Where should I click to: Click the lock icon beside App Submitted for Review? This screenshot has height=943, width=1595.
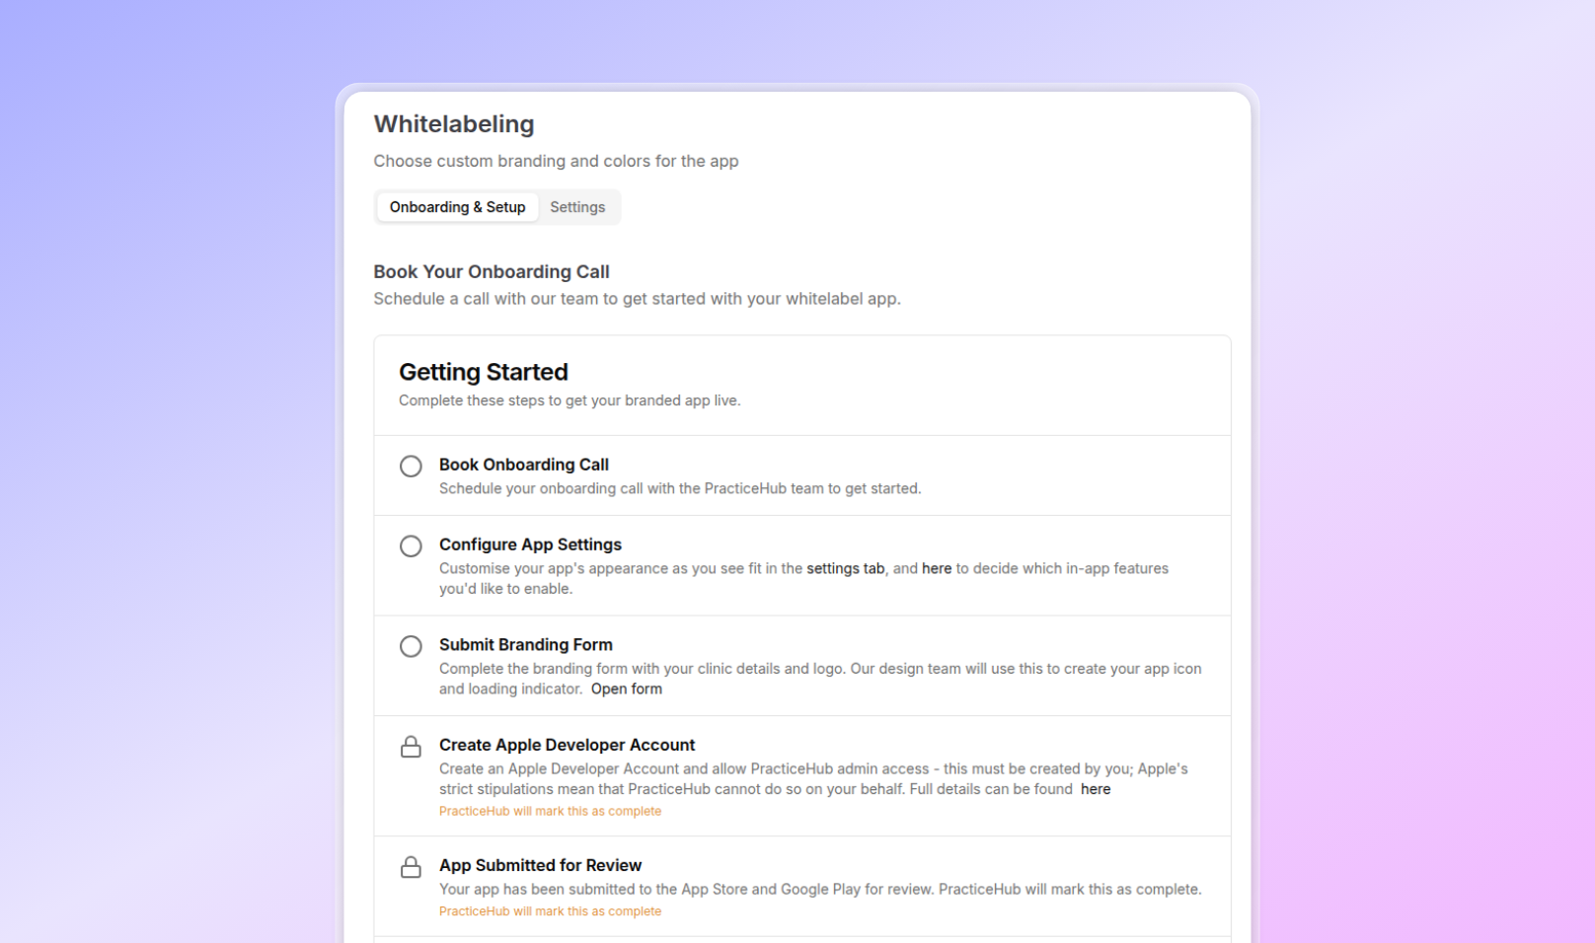(411, 867)
